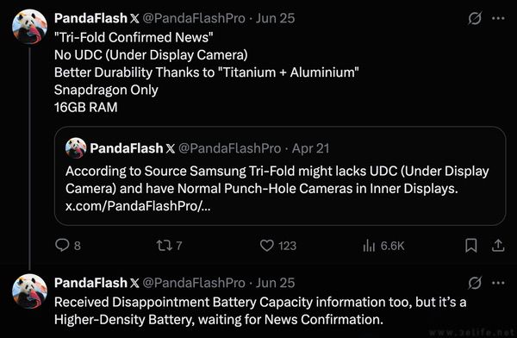This screenshot has height=338, width=517.
Task: Bookmark the Tri-Fold Confirmed News tweet
Action: click(x=470, y=245)
